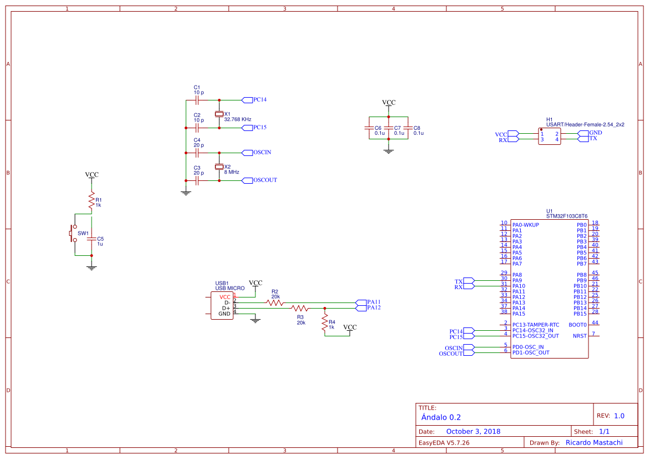Click the VCC power flag above C7
Image resolution: width=649 pixels, height=459 pixels.
[x=389, y=102]
